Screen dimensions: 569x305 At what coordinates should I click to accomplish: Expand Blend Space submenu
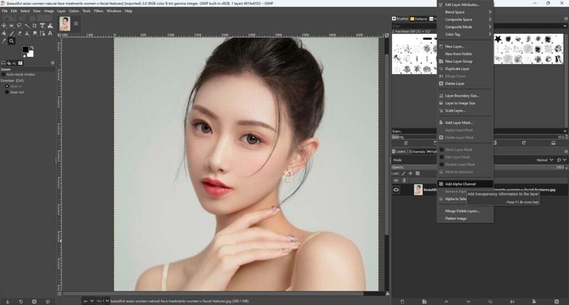tap(465, 12)
